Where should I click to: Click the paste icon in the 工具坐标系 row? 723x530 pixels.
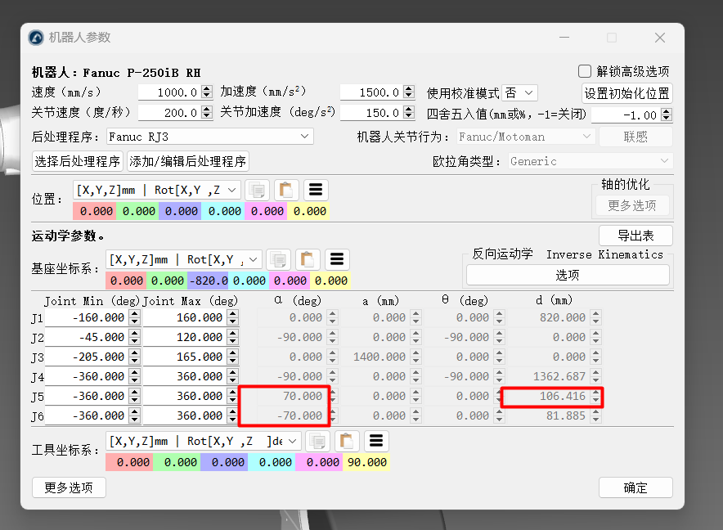point(347,441)
